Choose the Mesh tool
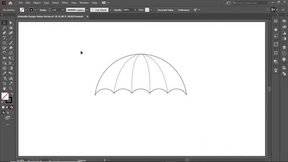Viewport: 288px width, 162px height. 4,68
